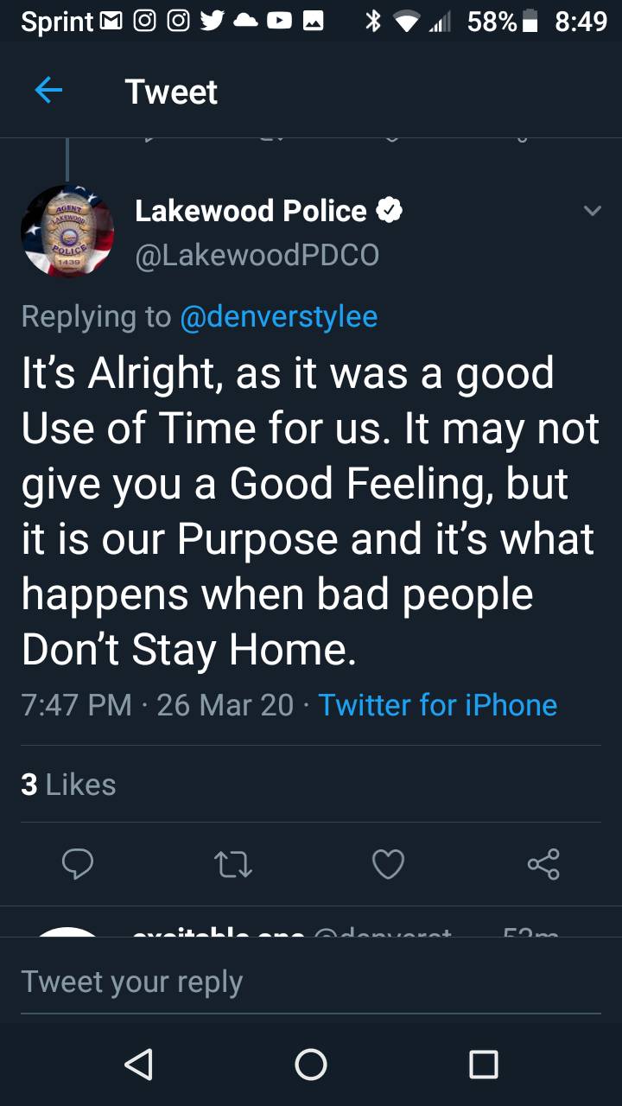Screen dimensions: 622x1106
Task: Open the @denverstylee profile link
Action: (278, 316)
